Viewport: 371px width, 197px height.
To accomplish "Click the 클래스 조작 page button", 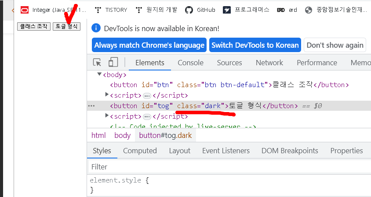I will pos(33,26).
